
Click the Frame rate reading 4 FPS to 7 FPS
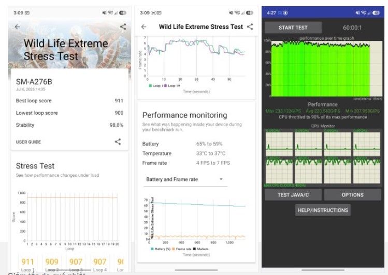[213, 163]
